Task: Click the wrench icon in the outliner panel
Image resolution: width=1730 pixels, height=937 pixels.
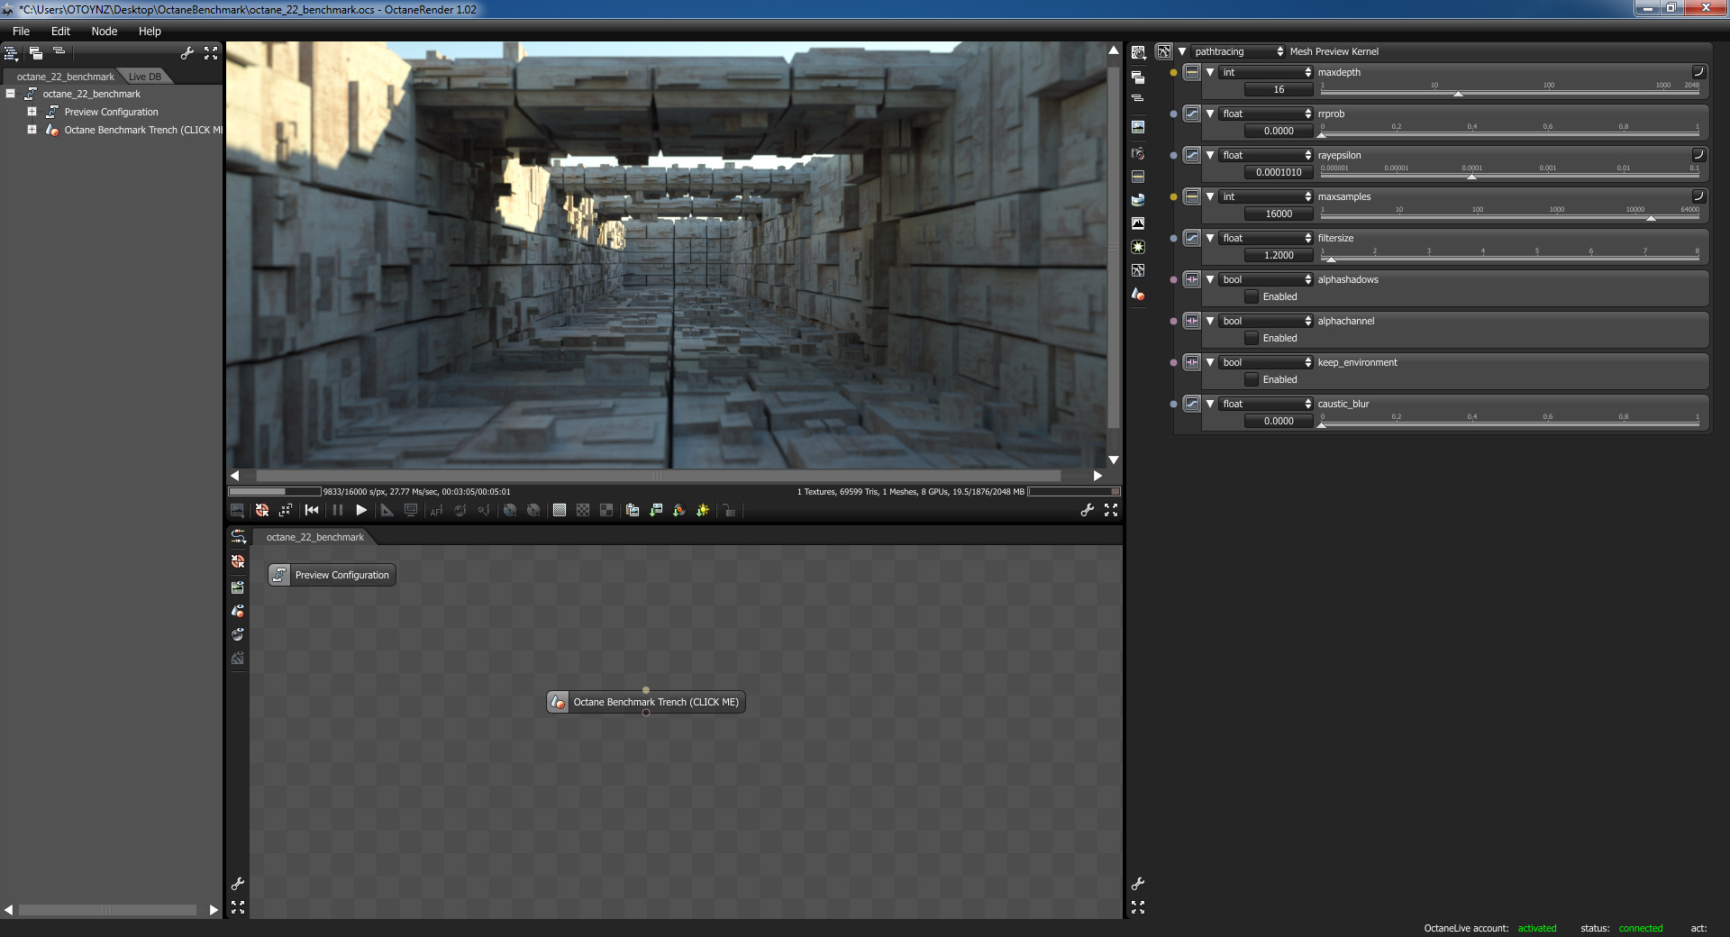Action: click(x=187, y=53)
